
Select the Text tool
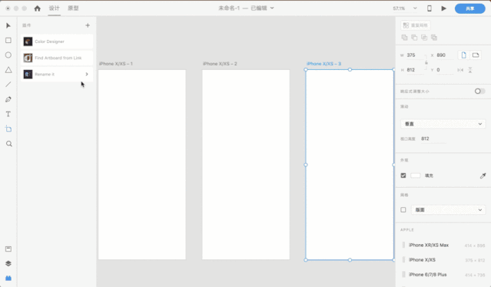[8, 114]
